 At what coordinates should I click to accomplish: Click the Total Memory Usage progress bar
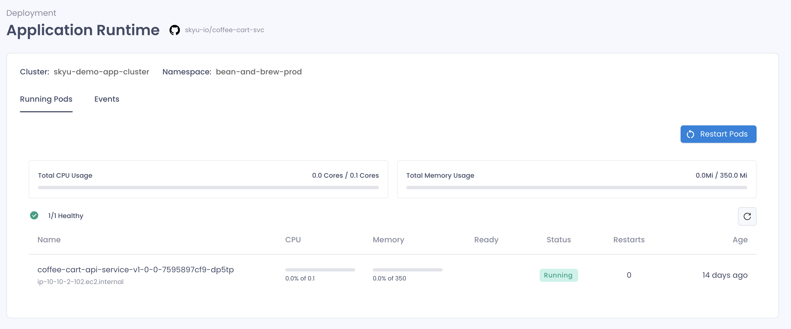coord(576,188)
